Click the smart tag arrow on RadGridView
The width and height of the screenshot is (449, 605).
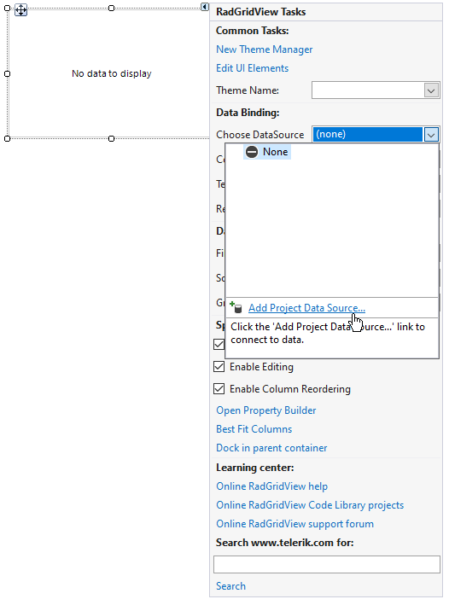point(205,7)
